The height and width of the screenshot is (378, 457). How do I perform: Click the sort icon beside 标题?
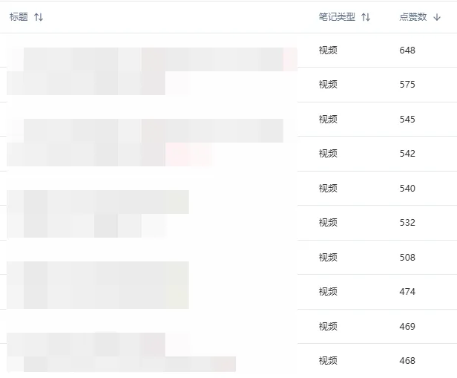pos(39,17)
